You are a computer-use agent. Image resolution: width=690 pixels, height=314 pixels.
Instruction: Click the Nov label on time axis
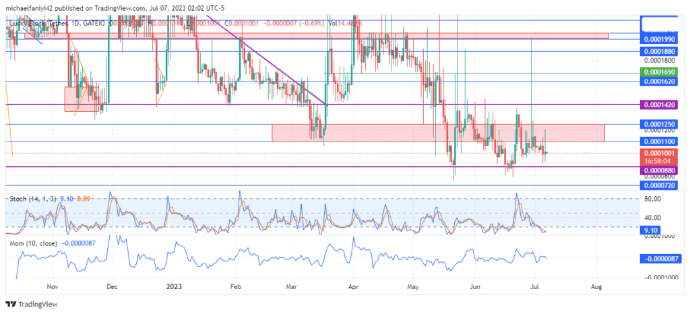[53, 287]
